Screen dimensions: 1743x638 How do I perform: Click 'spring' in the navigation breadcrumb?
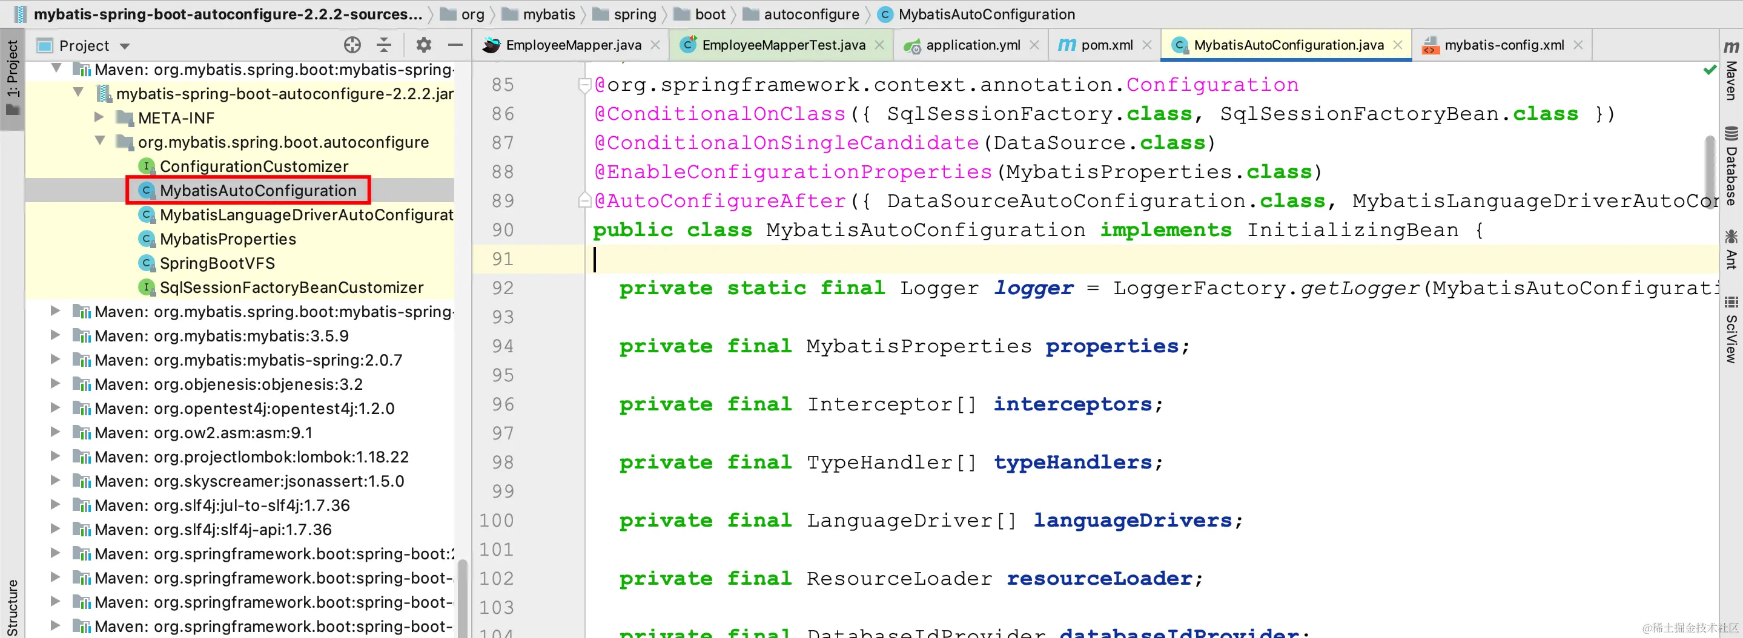(635, 14)
